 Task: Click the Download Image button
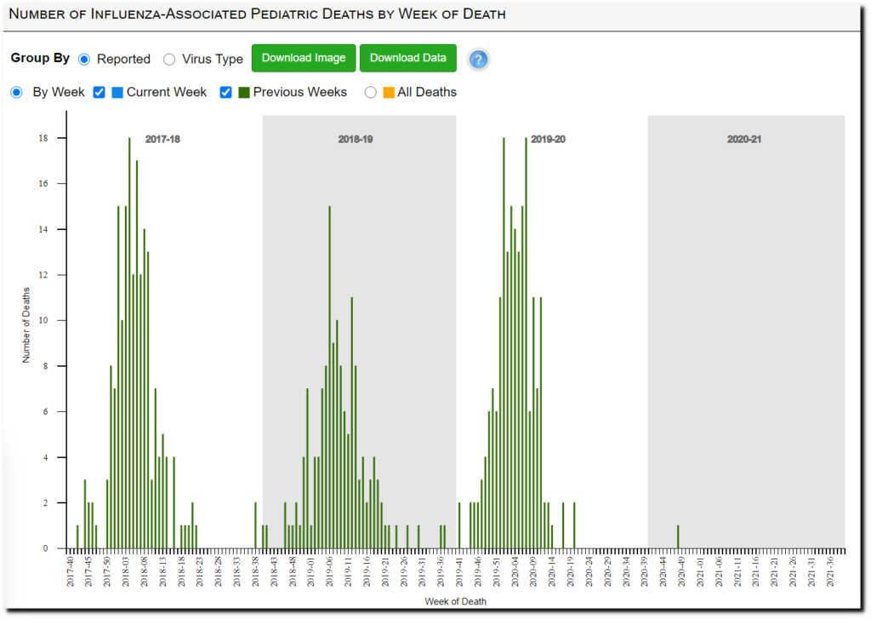coord(304,58)
